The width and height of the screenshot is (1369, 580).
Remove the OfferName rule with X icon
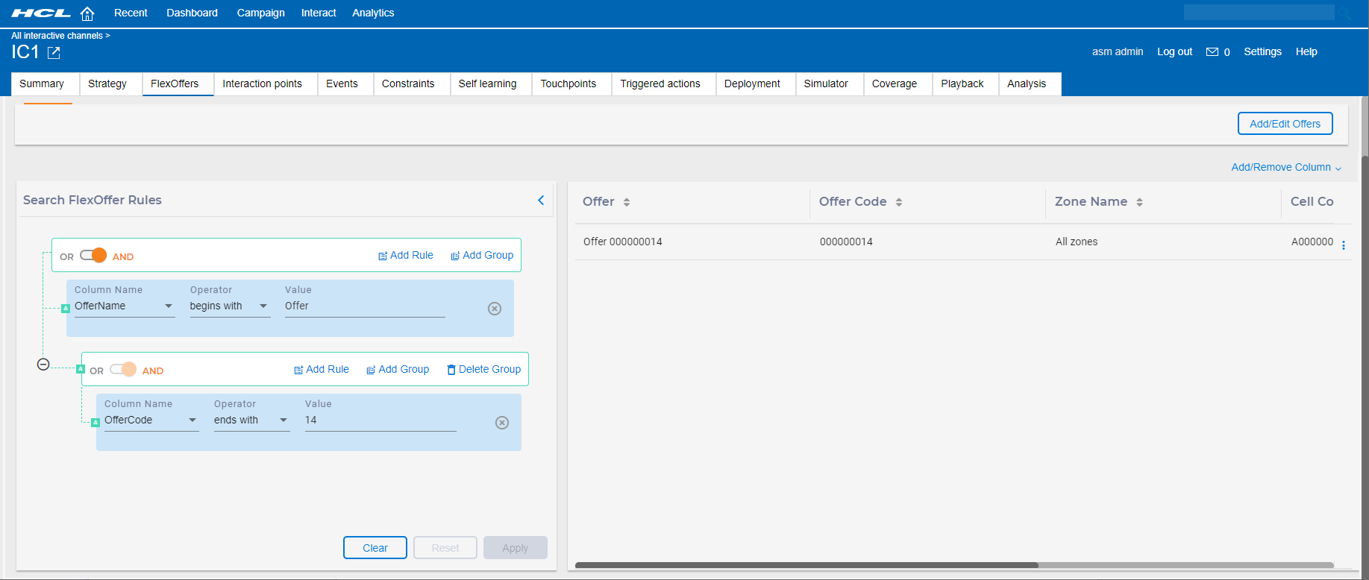tap(495, 309)
